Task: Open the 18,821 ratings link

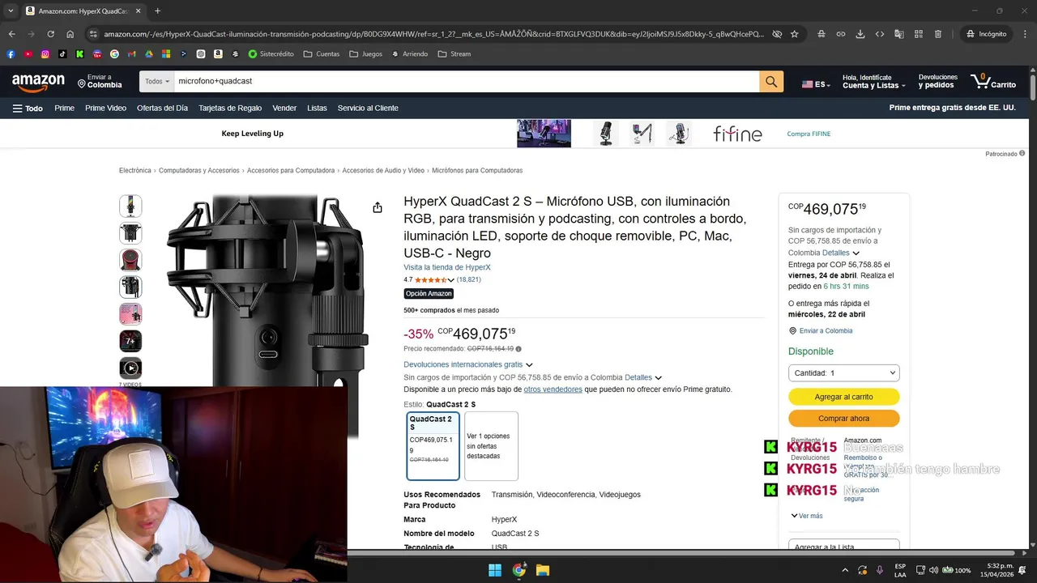Action: click(x=469, y=280)
